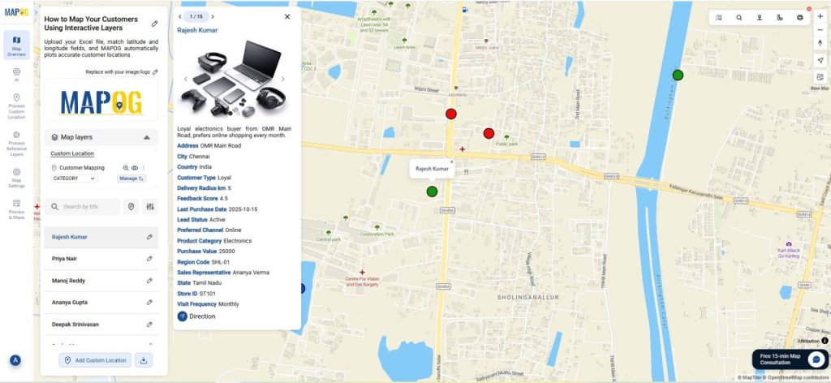This screenshot has width=831, height=383.
Task: Open the CATEGORY dropdown
Action: (74, 179)
